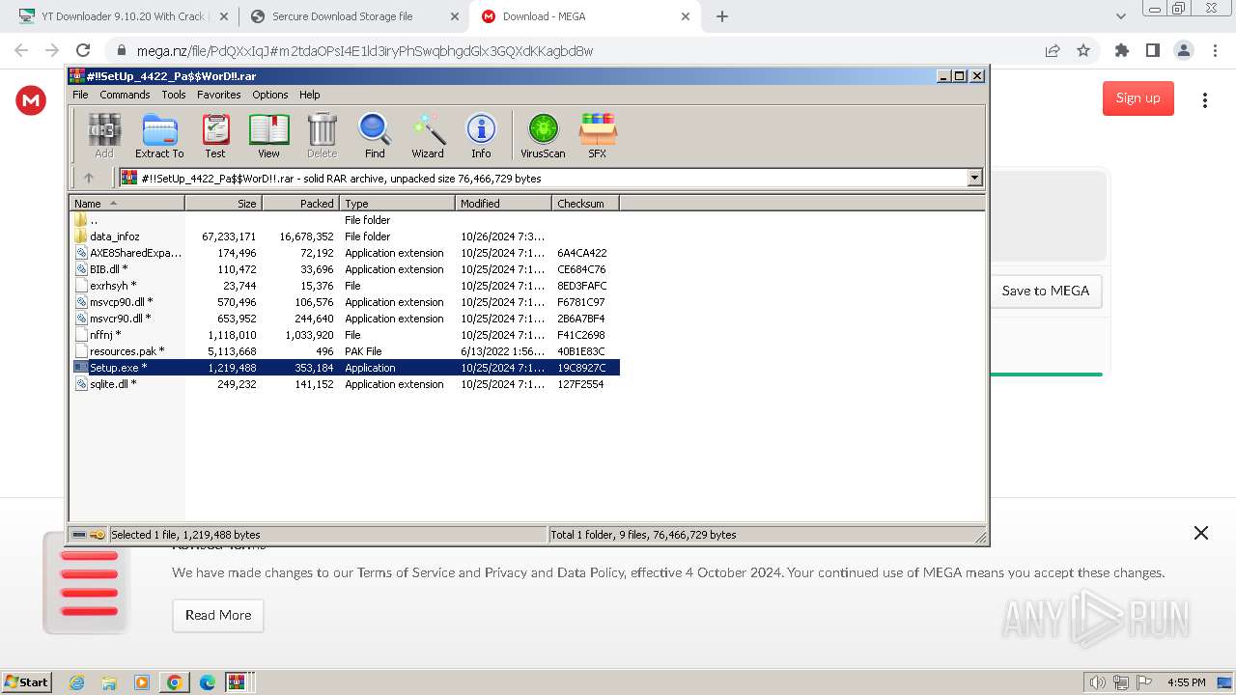
Task: Open Chrome from taskbar
Action: point(175,682)
